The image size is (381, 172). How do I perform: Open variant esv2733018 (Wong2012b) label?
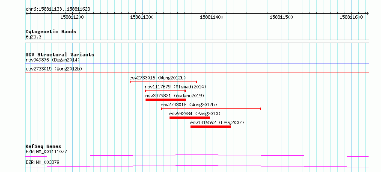pyautogui.click(x=189, y=105)
